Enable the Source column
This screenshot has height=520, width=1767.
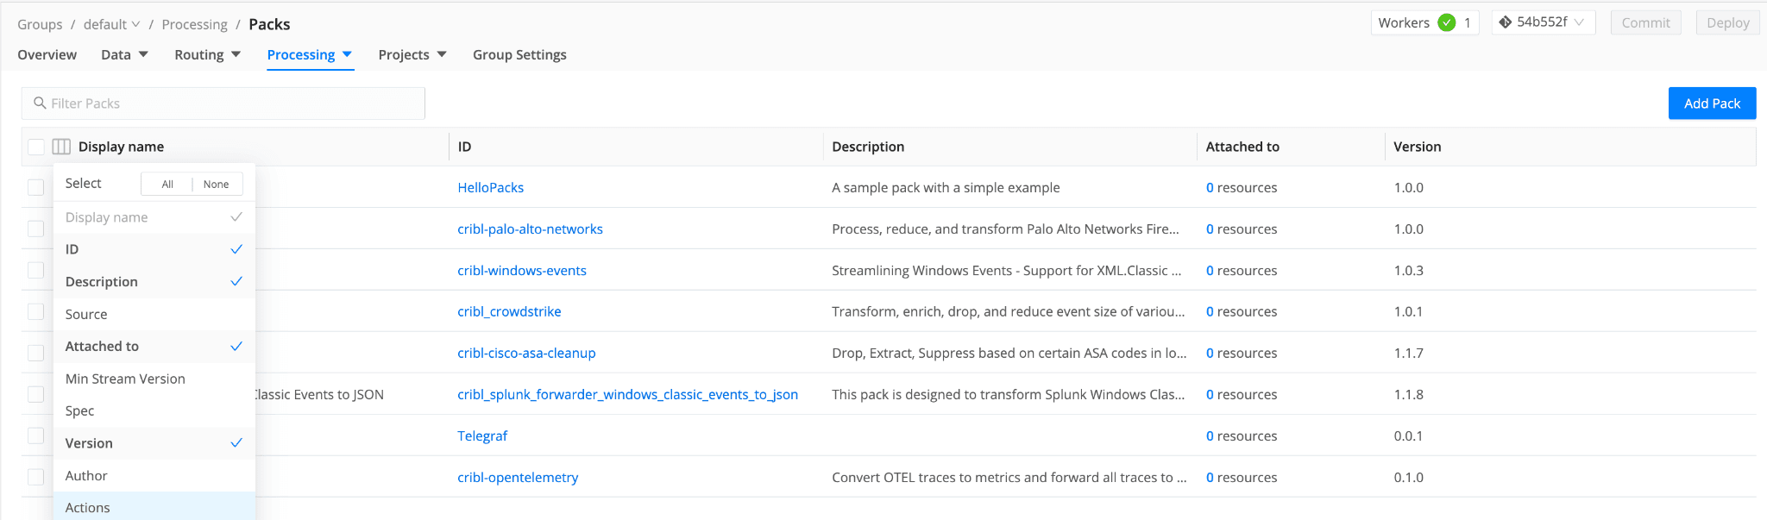pos(154,315)
